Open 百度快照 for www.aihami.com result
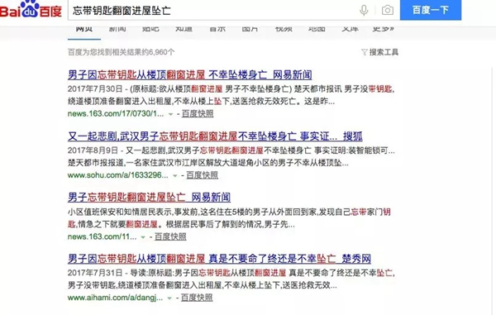 (197, 298)
